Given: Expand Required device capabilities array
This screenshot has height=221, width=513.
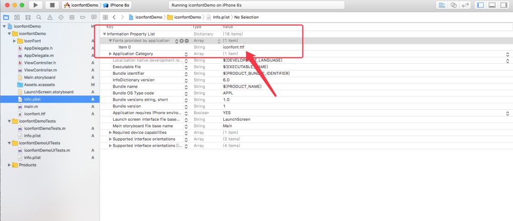Looking at the screenshot, I should 110,133.
